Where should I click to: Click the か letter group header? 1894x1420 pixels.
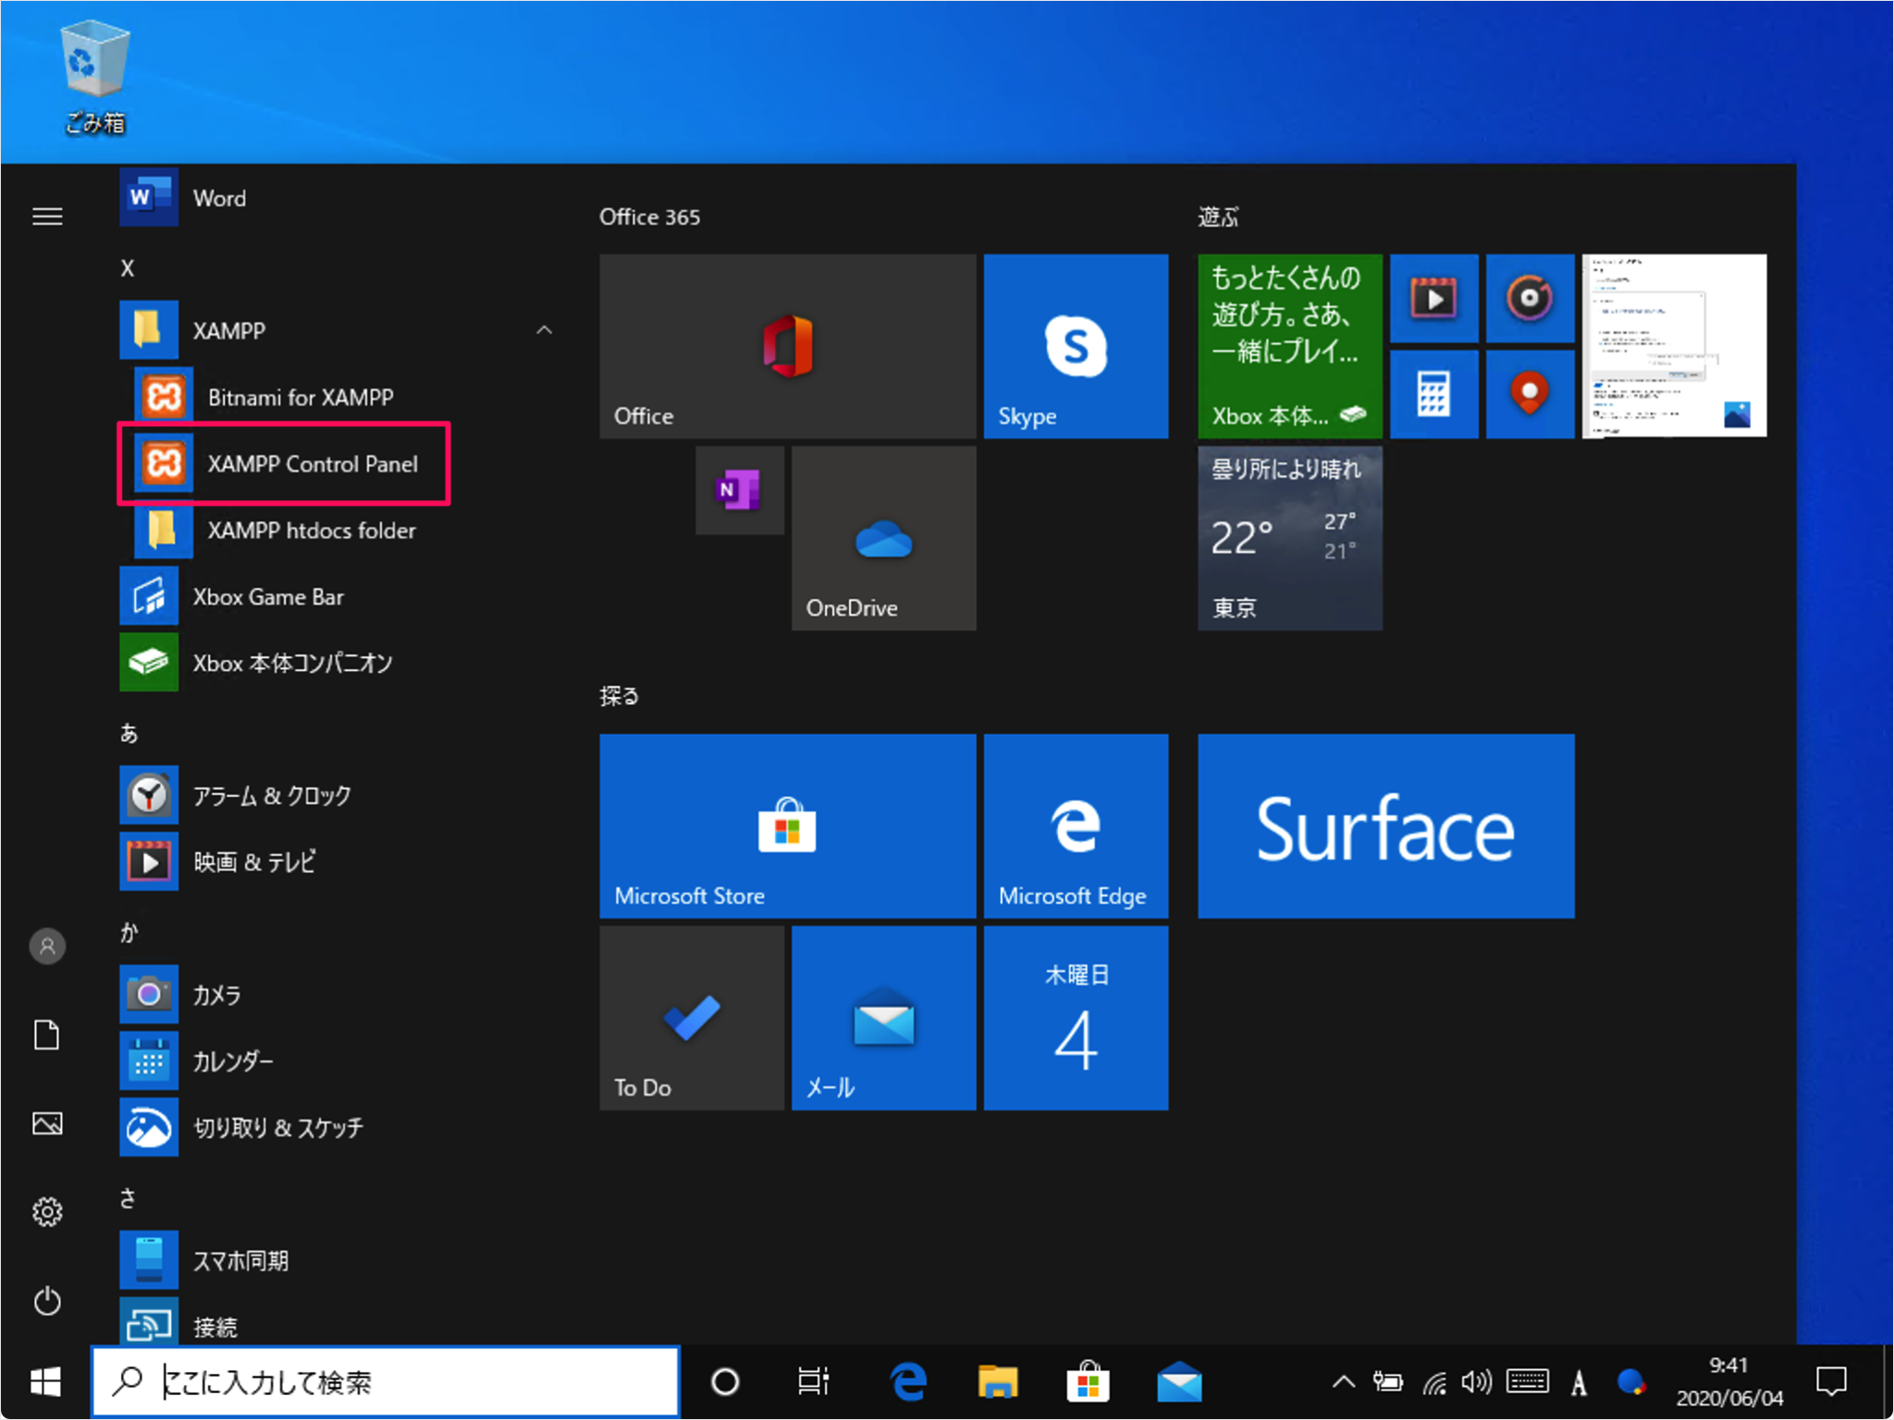129,932
